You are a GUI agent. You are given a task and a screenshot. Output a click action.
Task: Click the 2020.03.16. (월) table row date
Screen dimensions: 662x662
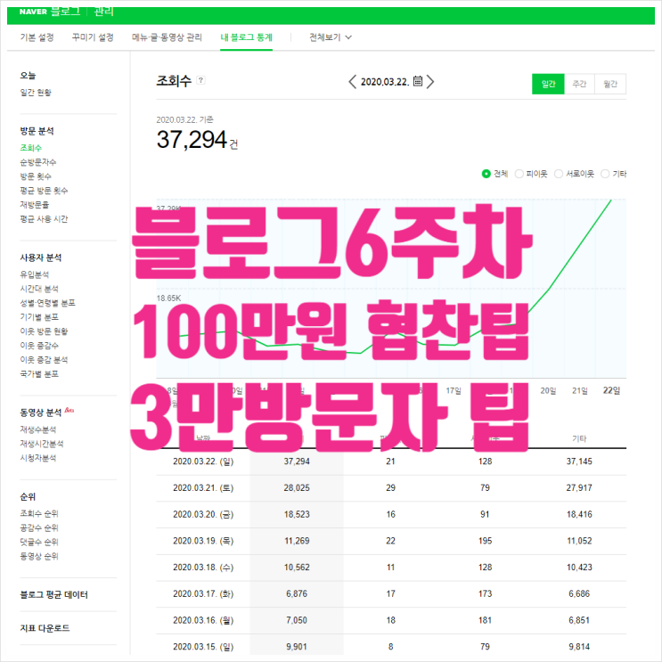(x=203, y=621)
